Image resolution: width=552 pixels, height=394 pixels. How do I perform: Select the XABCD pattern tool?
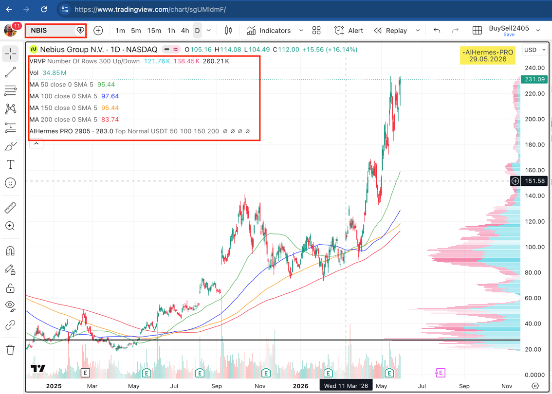click(x=11, y=108)
